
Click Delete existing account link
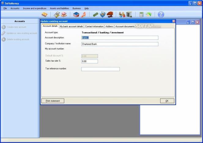pos(18,40)
